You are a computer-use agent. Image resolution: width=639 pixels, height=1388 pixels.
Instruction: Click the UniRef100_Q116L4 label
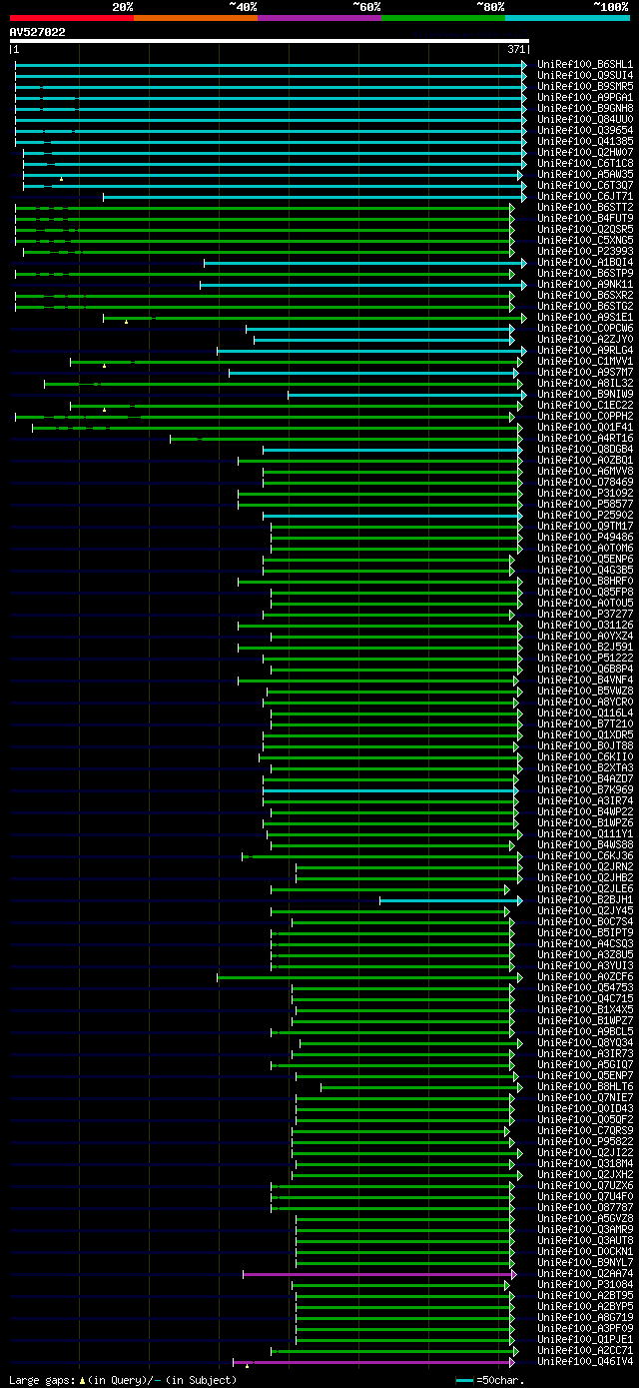(585, 712)
